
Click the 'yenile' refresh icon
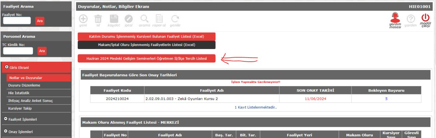tap(175, 19)
